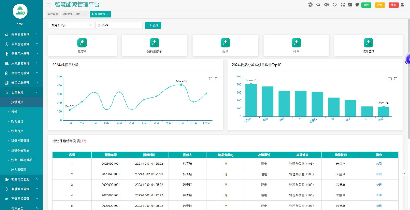Click 处理 link in row 1

coord(379,164)
